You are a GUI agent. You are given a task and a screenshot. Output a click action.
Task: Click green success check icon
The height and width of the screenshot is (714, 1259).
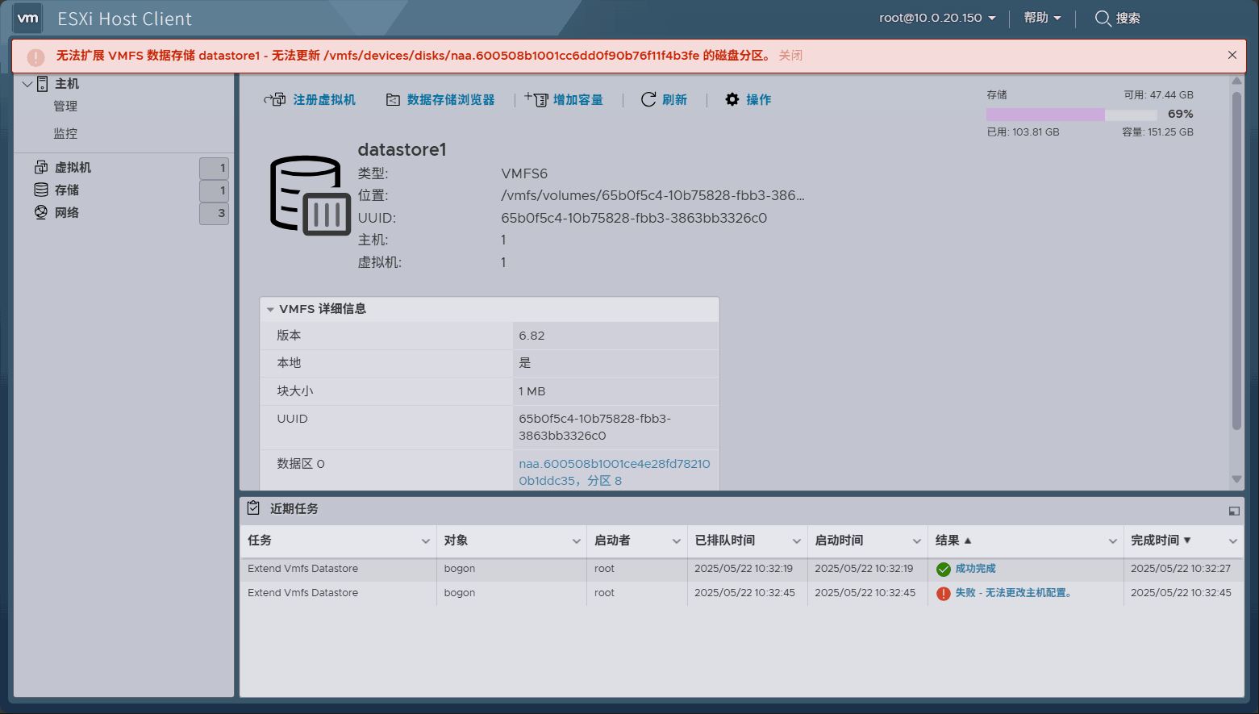tap(944, 570)
